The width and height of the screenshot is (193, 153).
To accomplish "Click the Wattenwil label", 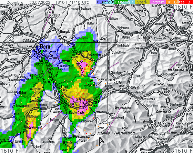I will [36, 88].
